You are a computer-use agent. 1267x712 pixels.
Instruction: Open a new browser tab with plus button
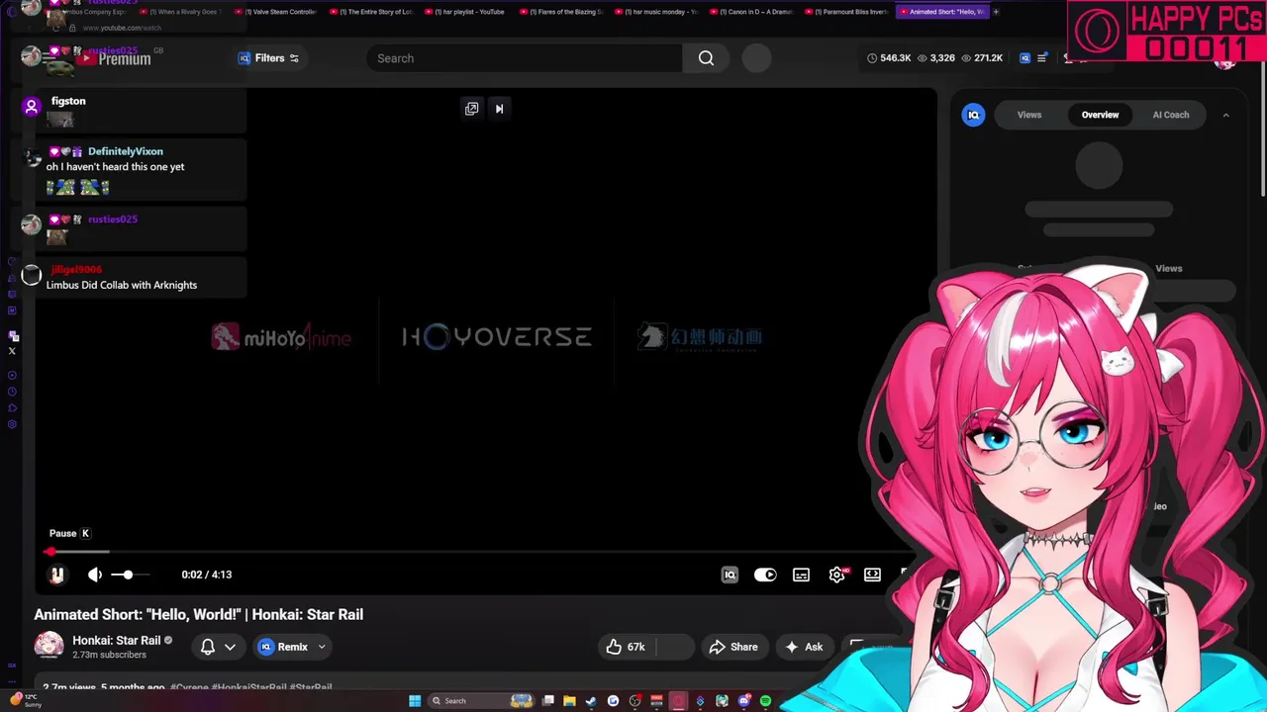coord(995,12)
